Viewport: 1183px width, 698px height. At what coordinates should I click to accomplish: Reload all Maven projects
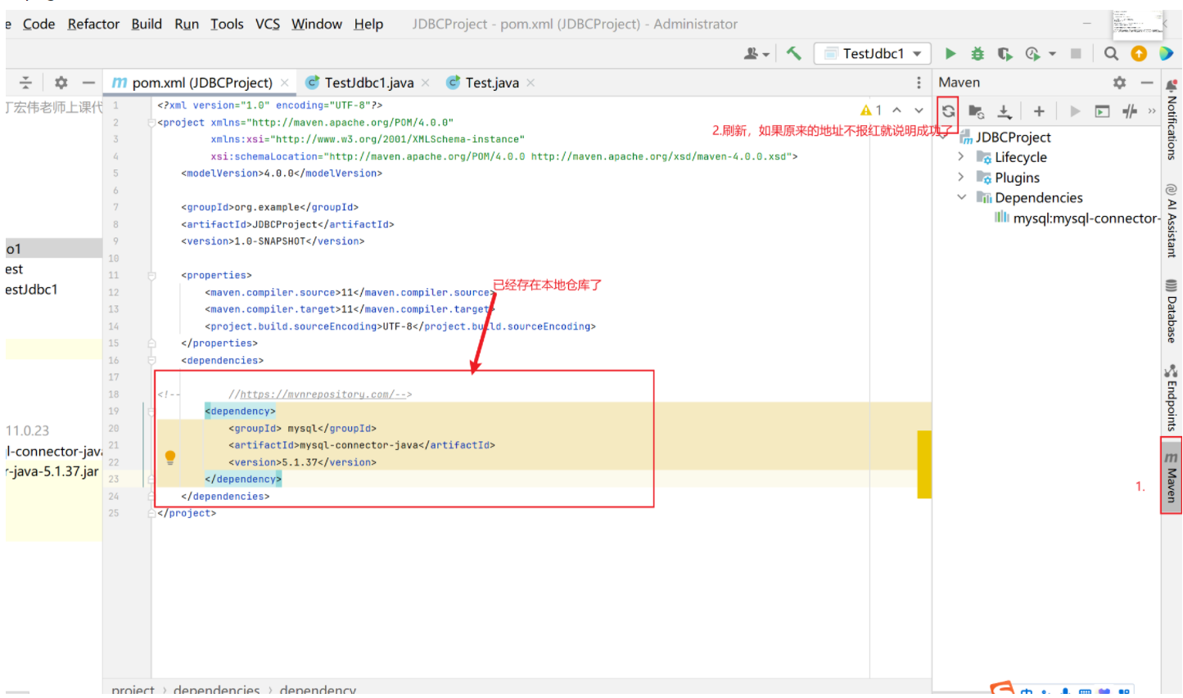(948, 111)
